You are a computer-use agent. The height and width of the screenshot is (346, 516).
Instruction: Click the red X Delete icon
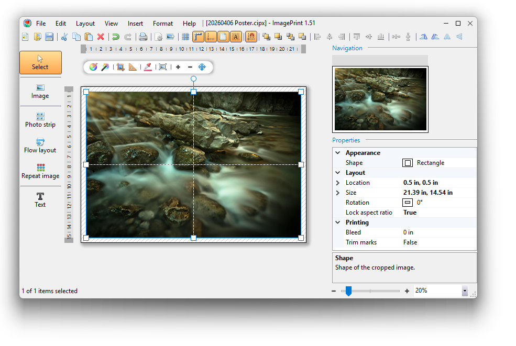[101, 37]
